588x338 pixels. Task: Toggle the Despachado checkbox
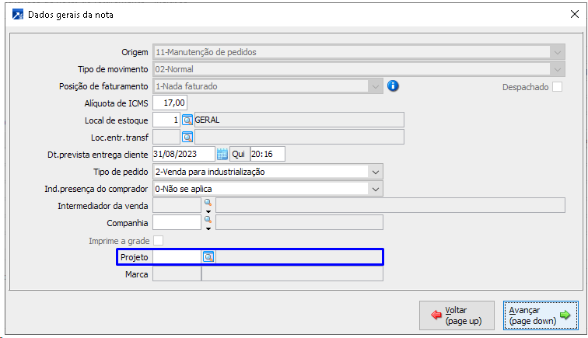point(557,86)
